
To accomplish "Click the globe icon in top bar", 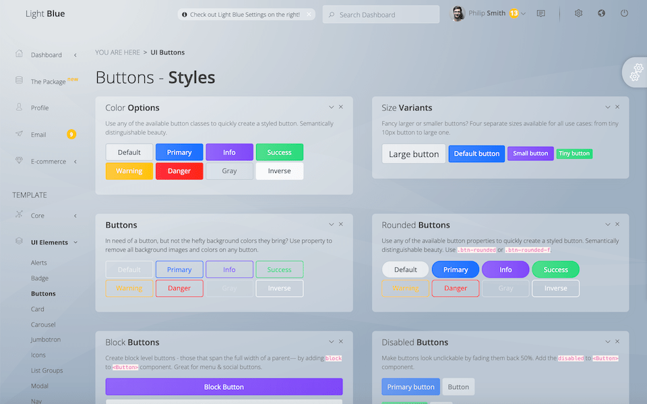I will (x=601, y=13).
